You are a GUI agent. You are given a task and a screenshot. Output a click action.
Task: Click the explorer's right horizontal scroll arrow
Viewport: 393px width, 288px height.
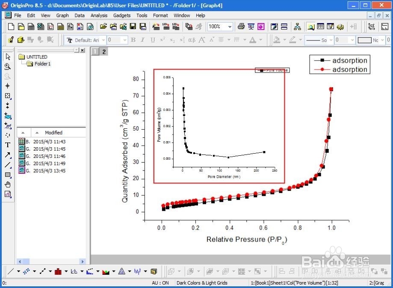point(83,262)
